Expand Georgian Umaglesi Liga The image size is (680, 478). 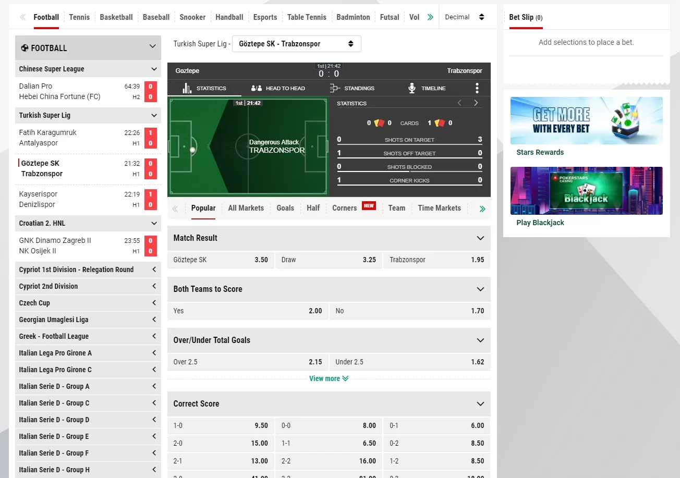(x=88, y=320)
